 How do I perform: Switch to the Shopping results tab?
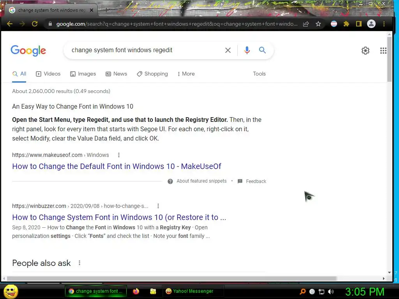click(152, 74)
